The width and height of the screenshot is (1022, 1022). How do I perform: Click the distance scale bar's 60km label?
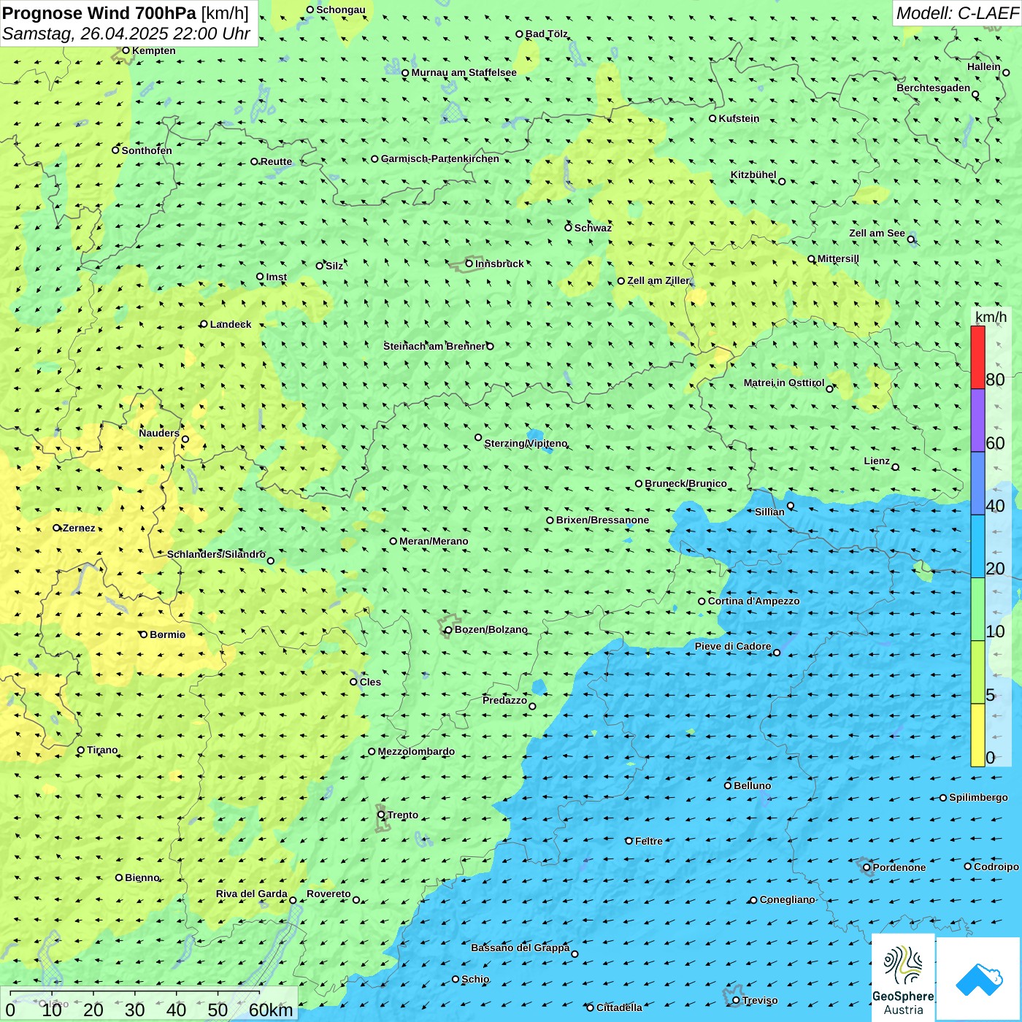pyautogui.click(x=271, y=1010)
